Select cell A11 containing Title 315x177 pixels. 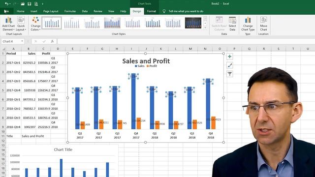(x=13, y=136)
